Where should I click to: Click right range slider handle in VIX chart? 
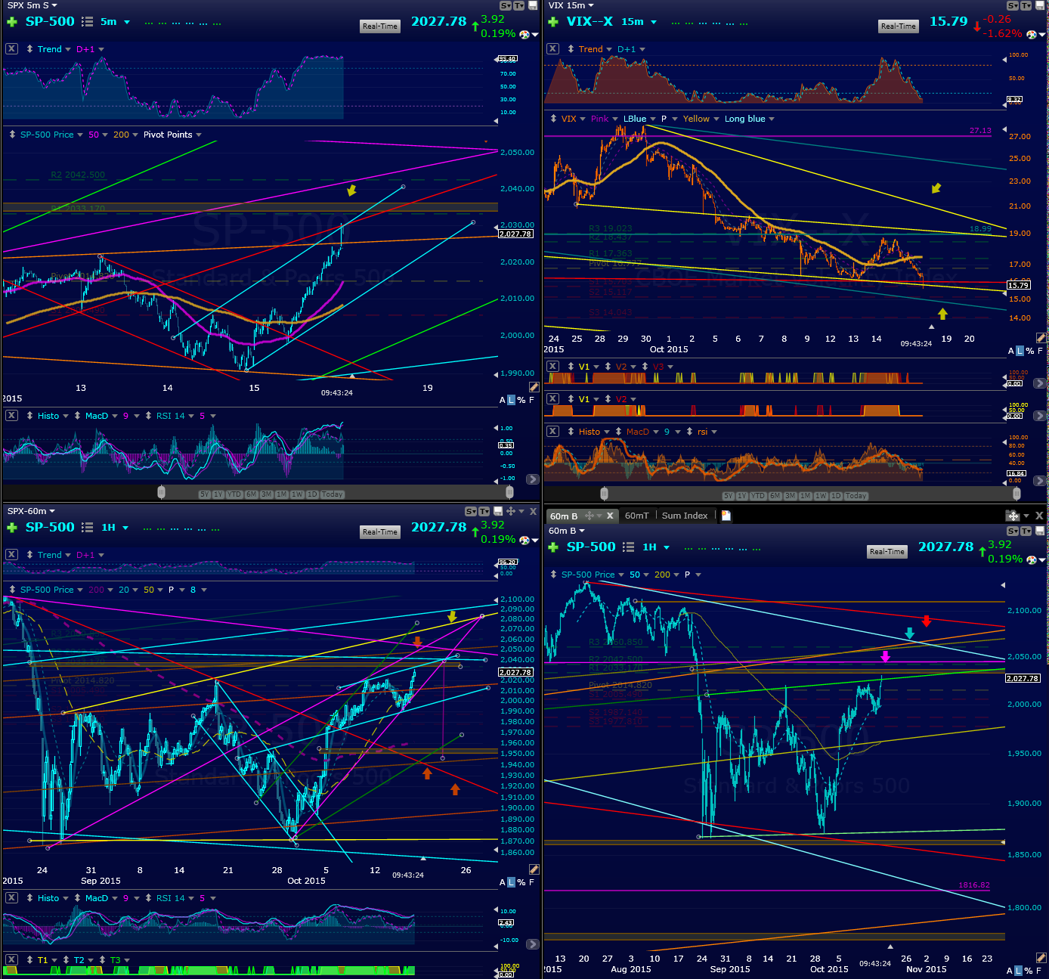click(1017, 494)
